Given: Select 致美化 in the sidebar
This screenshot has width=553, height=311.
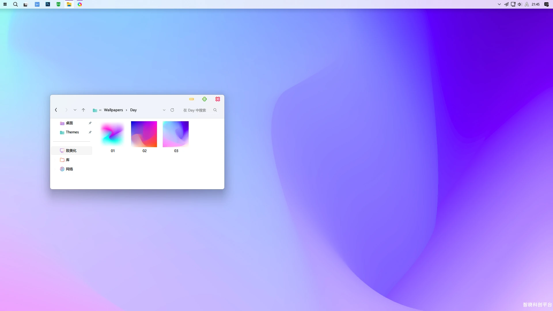Looking at the screenshot, I should pos(72,151).
